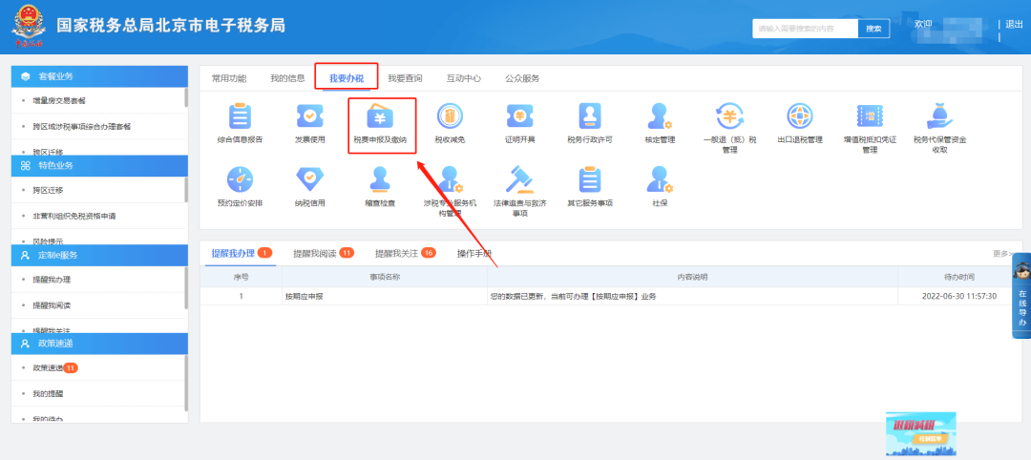Open 出口退税管理 icon

[x=800, y=116]
